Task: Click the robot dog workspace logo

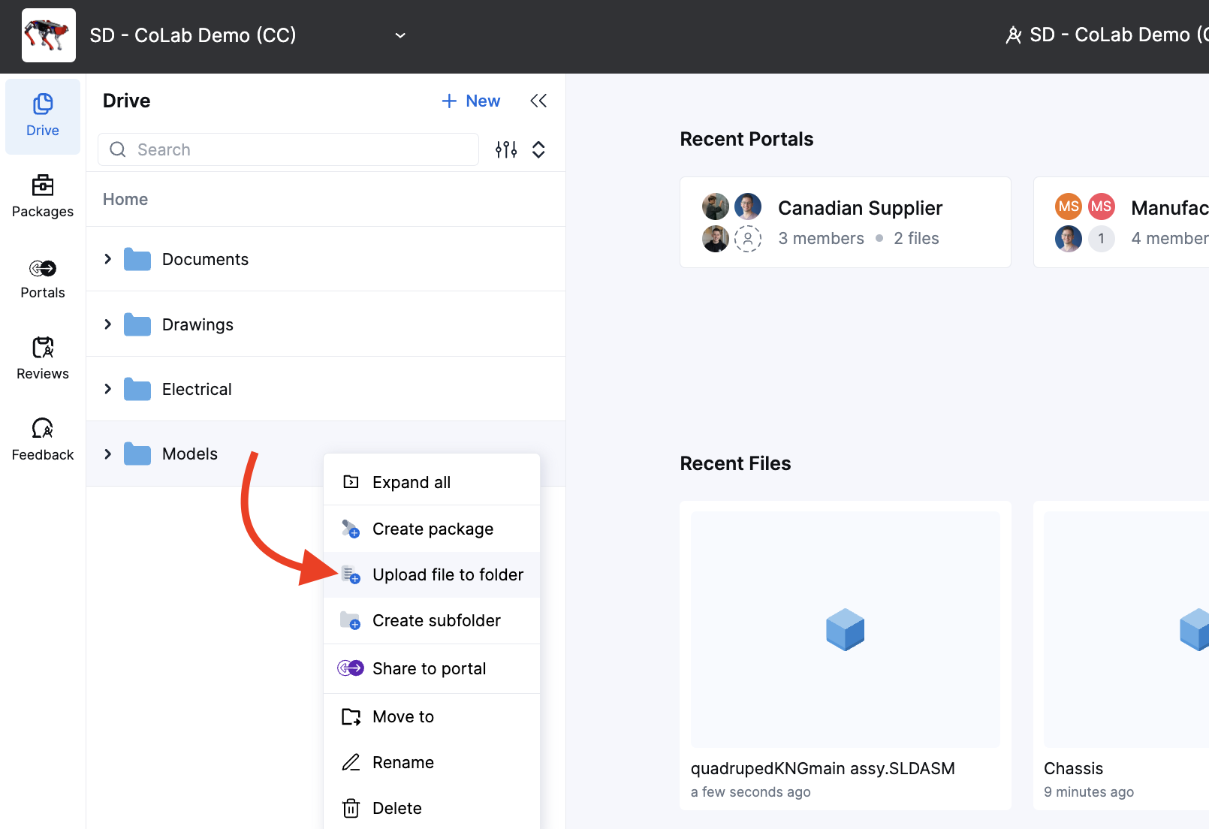Action: click(49, 35)
